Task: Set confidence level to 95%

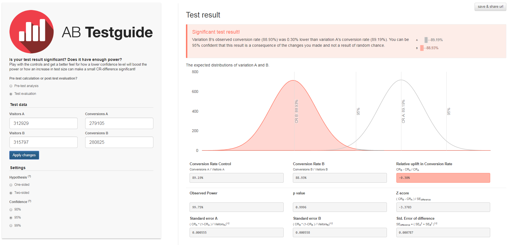Action: point(11,218)
